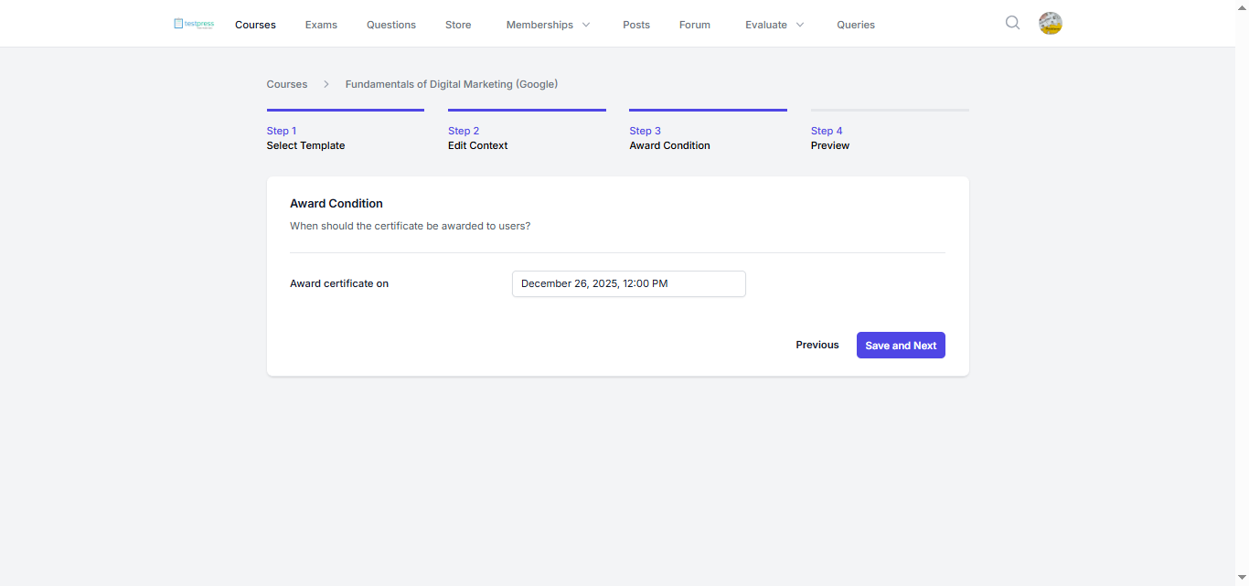This screenshot has height=586, width=1249.
Task: Select Step 3 Award Condition
Action: [x=670, y=138]
